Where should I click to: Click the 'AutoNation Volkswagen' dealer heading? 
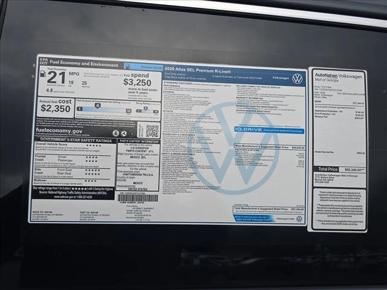point(339,76)
